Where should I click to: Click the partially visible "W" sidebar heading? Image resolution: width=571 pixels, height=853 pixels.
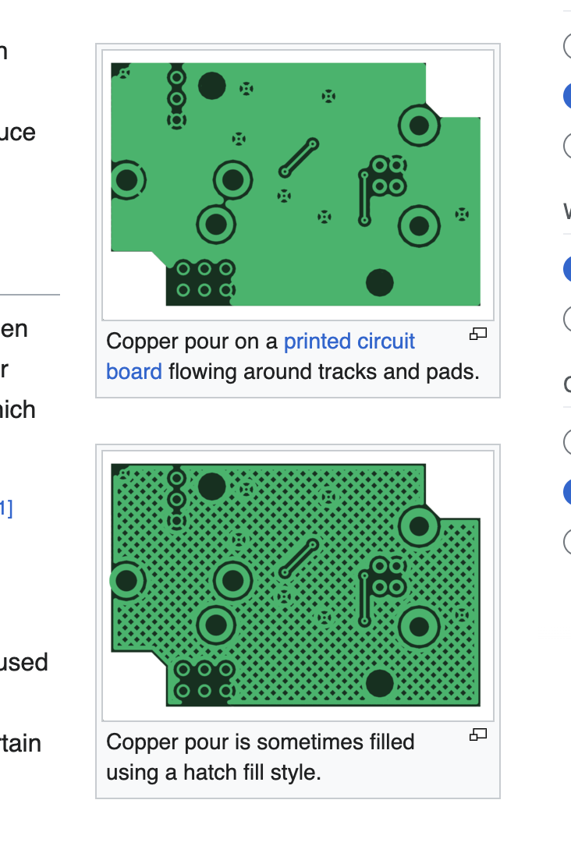point(566,211)
